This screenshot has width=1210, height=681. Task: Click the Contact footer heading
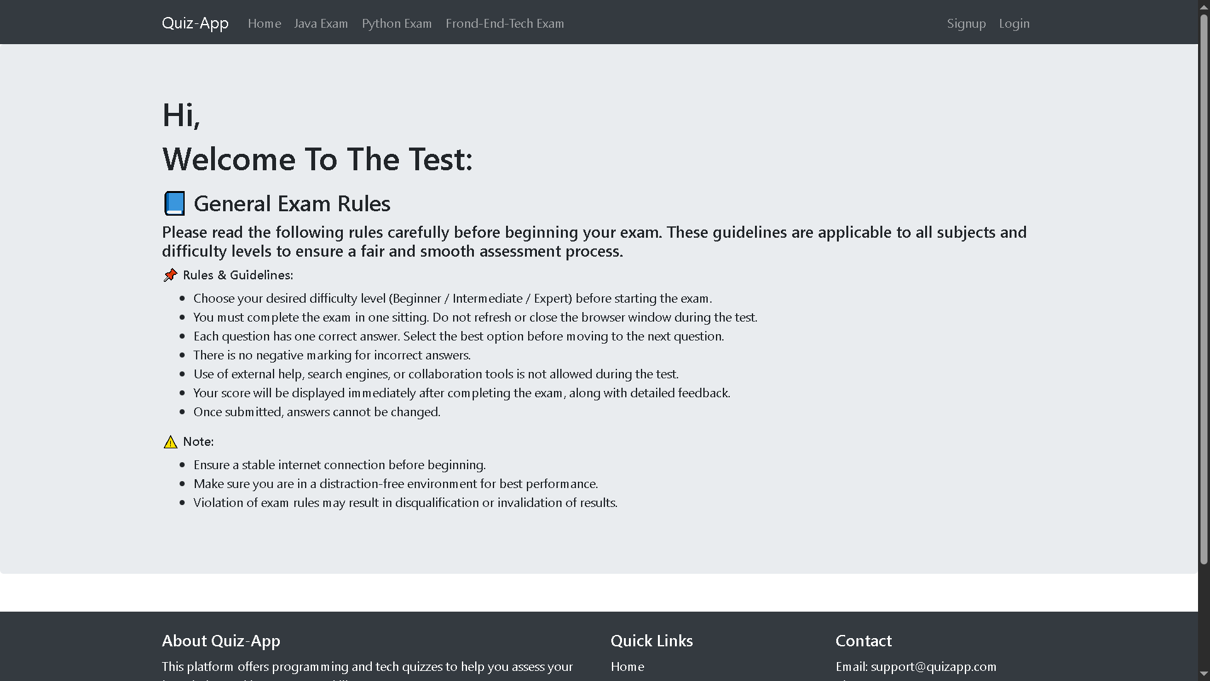coord(863,641)
